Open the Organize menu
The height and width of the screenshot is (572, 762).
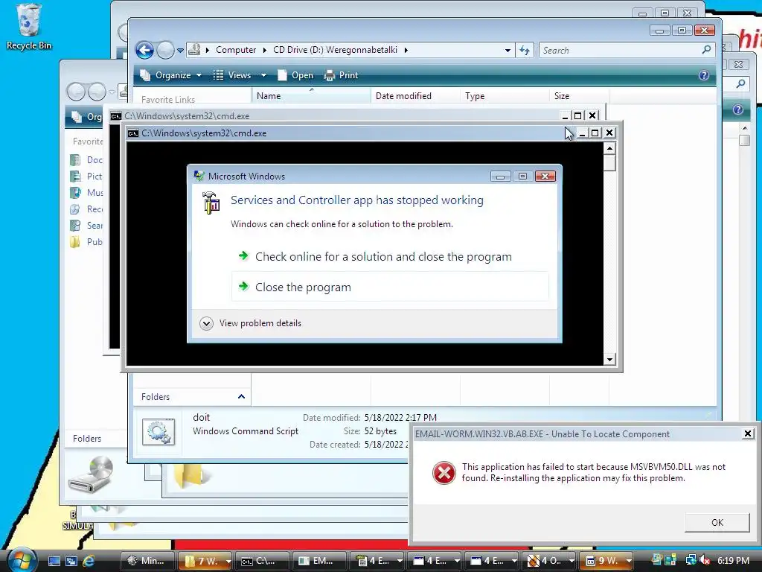pos(170,75)
